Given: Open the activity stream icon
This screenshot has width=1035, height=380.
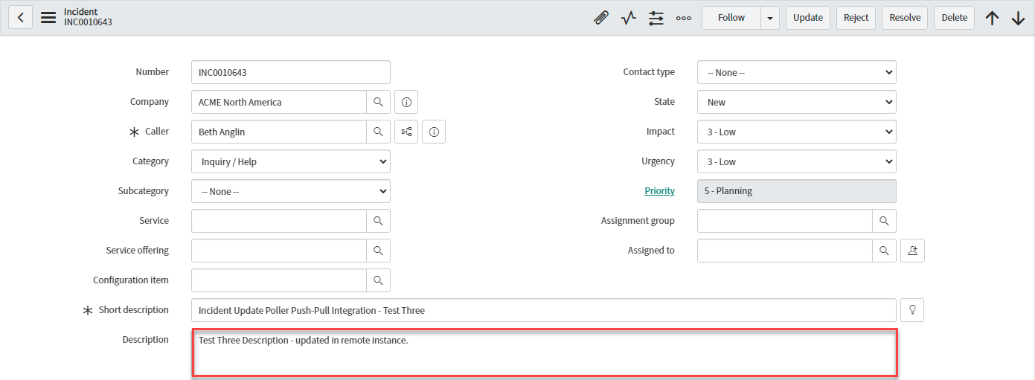Looking at the screenshot, I should click(629, 18).
